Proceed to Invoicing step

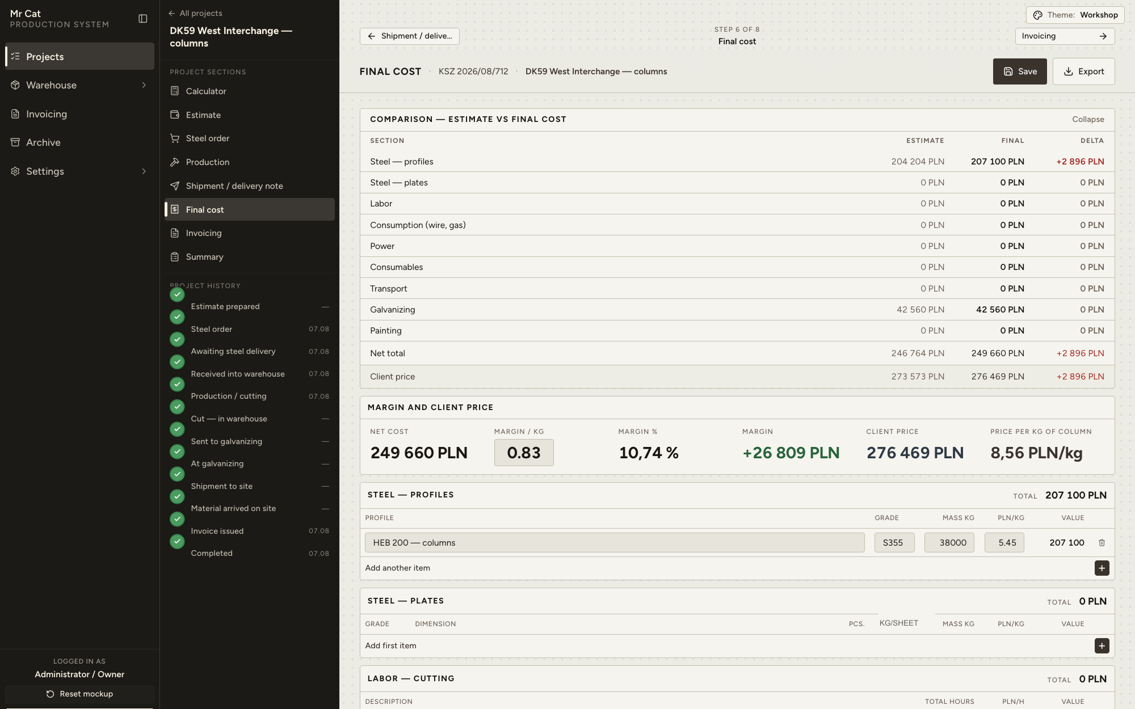pos(1065,36)
